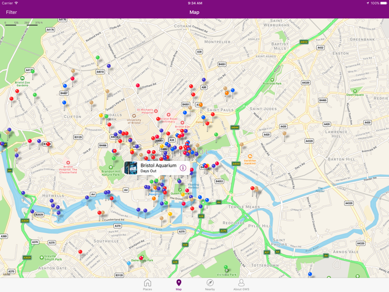Screen dimensions: 389x292
Task: Select the blue pin near Totterdown bottom edge
Action: click(x=310, y=274)
